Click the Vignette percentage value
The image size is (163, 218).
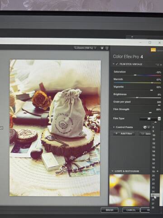159,87
